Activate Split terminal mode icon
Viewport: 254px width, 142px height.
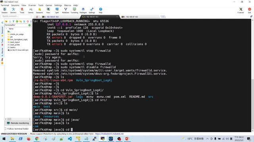point(57,11)
